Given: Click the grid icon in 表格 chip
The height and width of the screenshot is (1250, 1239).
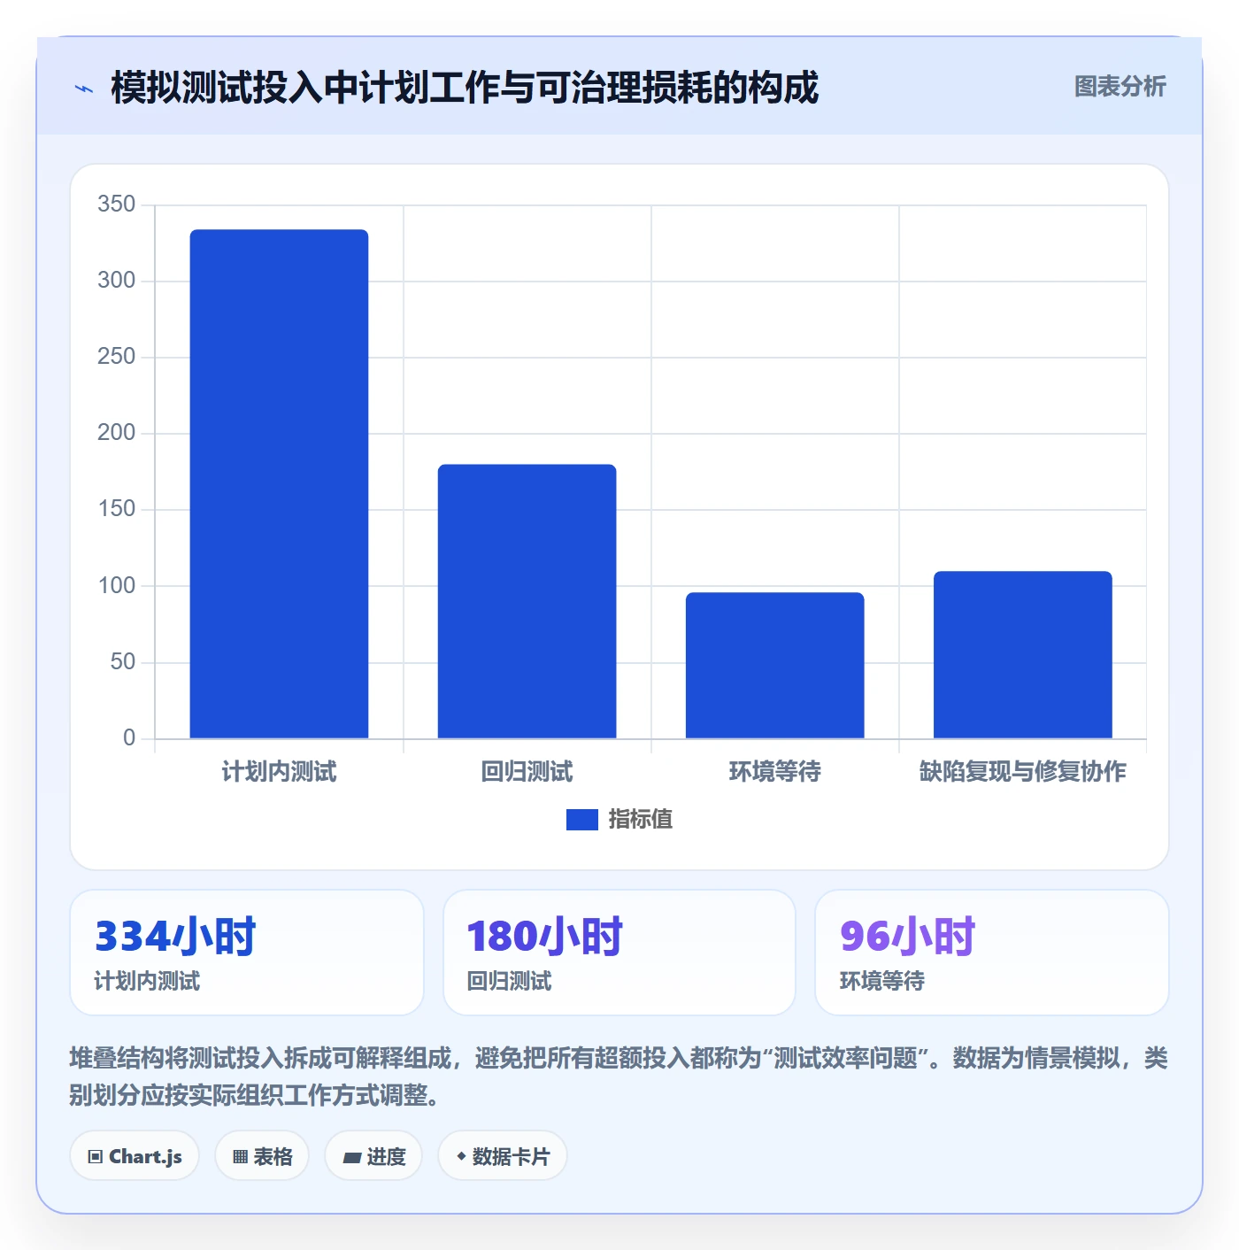Looking at the screenshot, I should (240, 1157).
